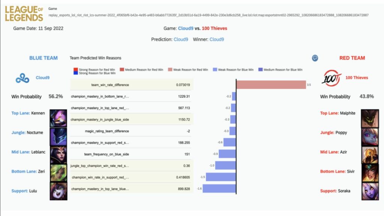This screenshot has height=216, width=384.
Task: Select the Nocturne champion portrait
Action: (x=58, y=136)
